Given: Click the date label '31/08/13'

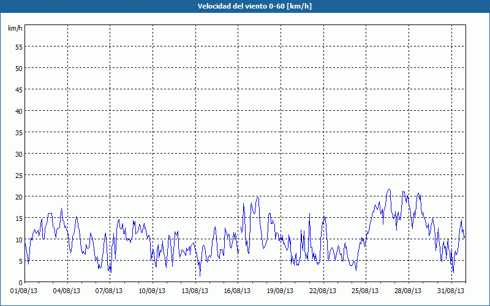Looking at the screenshot, I should pos(451,291).
